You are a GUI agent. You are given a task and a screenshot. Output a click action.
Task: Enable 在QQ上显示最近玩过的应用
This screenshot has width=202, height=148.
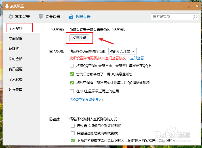(72, 91)
